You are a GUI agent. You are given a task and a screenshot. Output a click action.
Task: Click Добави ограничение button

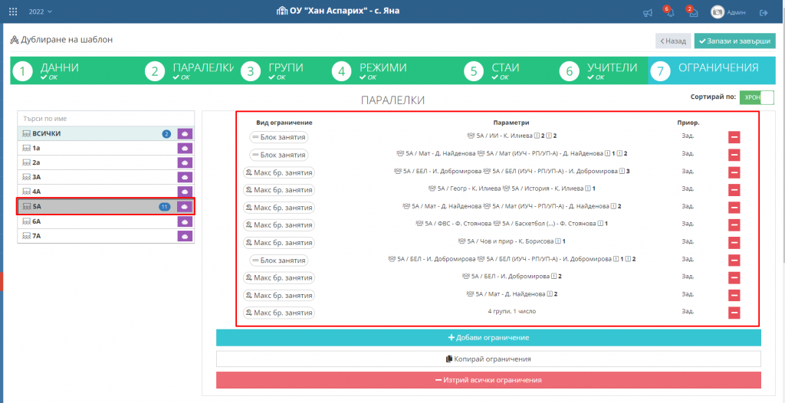(488, 338)
